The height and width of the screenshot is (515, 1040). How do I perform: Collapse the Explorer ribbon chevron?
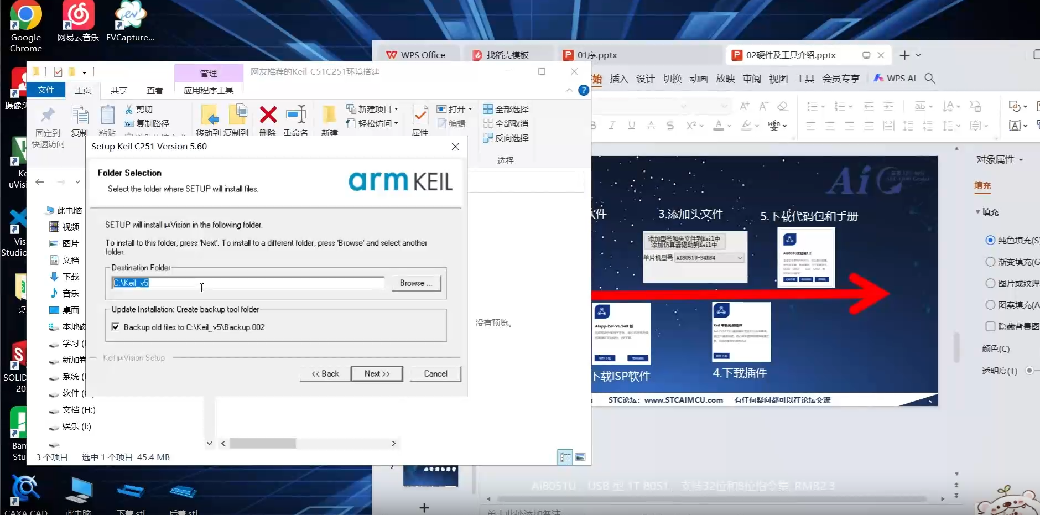point(569,90)
